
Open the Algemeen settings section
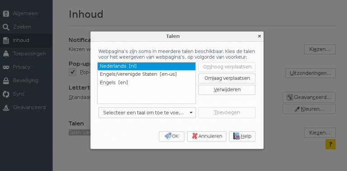click(x=26, y=14)
